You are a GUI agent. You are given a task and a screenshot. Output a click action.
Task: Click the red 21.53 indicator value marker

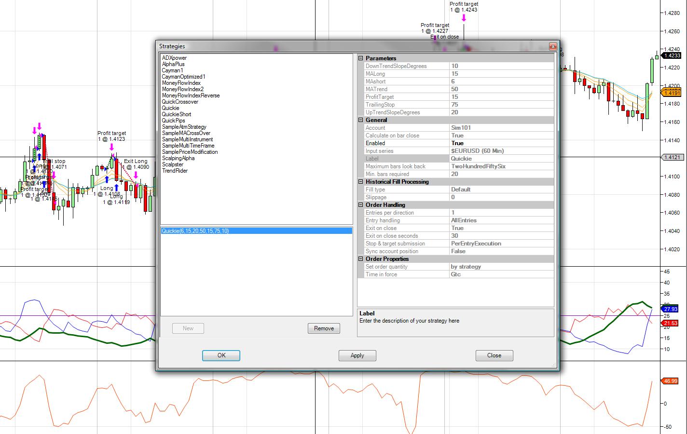pyautogui.click(x=670, y=323)
